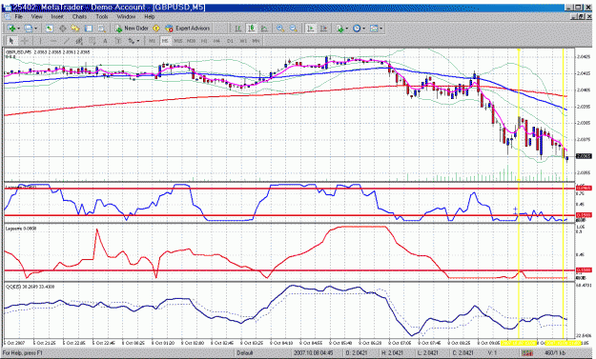Switch timeframe to M30
596x359 pixels.
coord(191,41)
